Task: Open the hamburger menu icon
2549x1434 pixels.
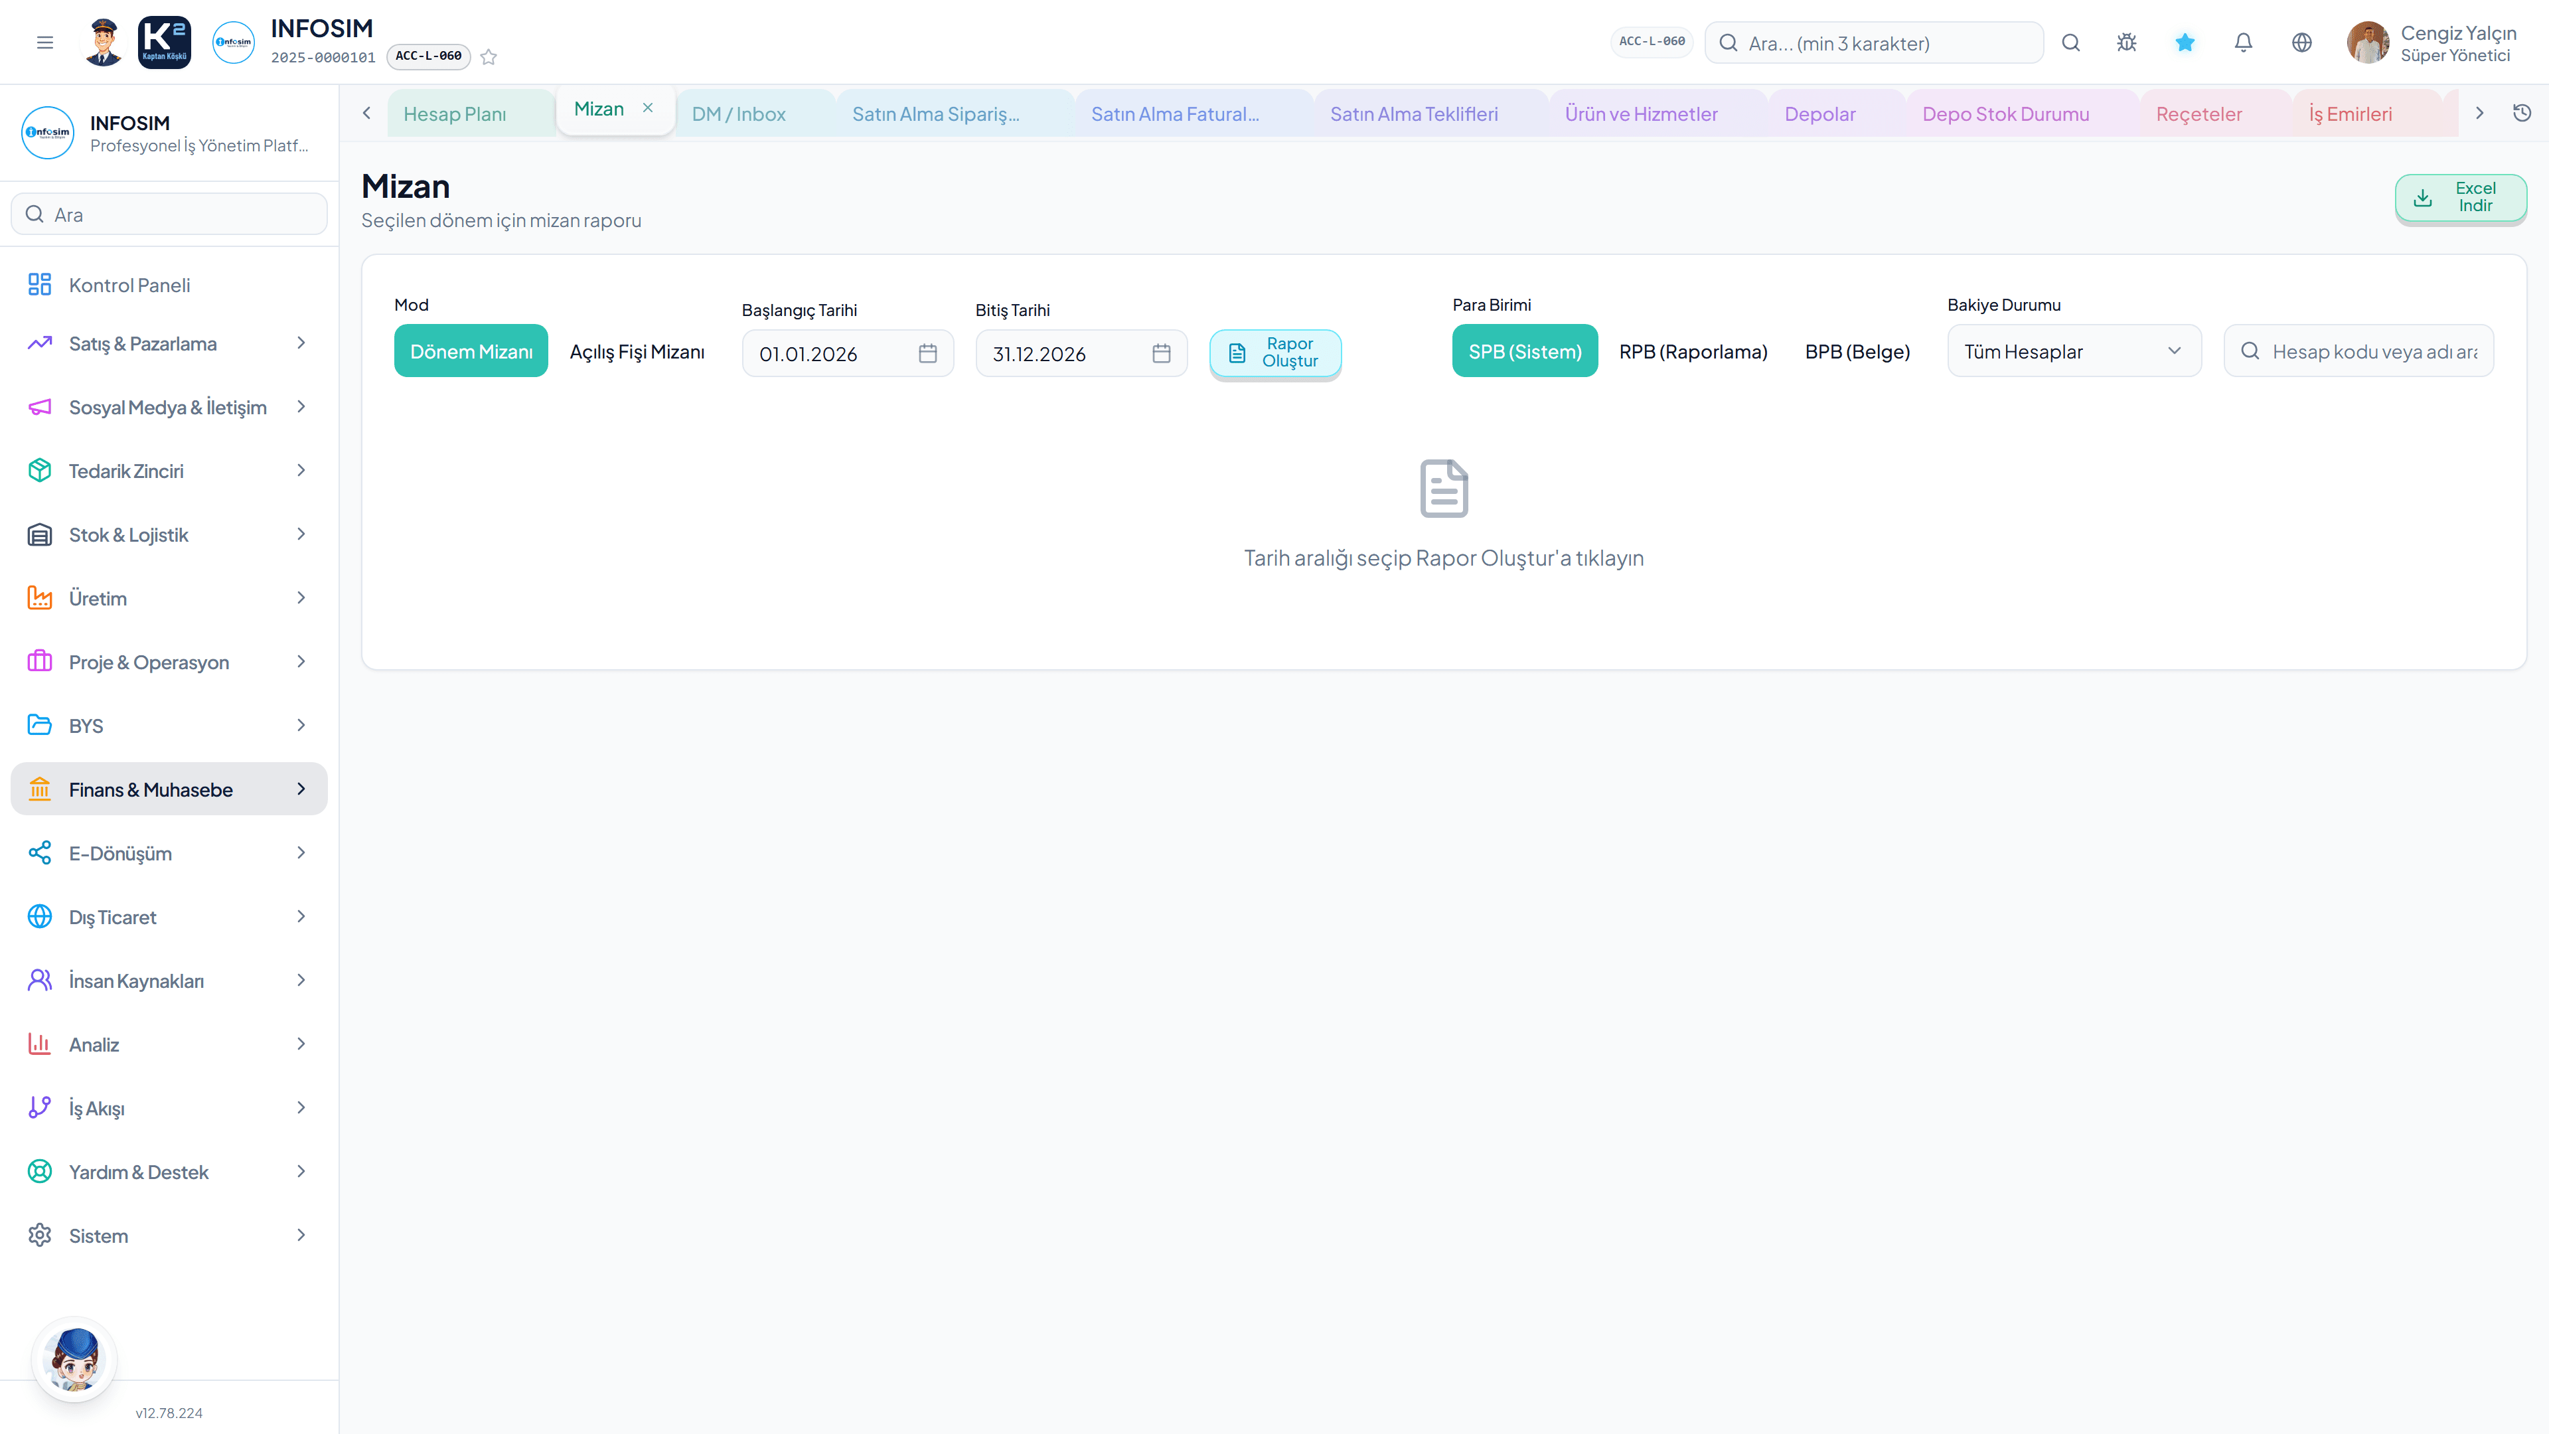Action: 44,42
